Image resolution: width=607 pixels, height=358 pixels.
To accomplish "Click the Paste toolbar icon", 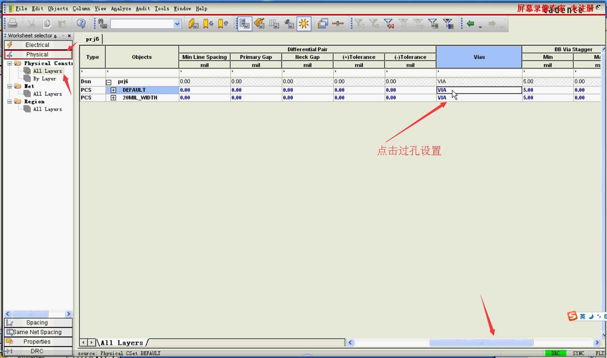I will [x=62, y=24].
